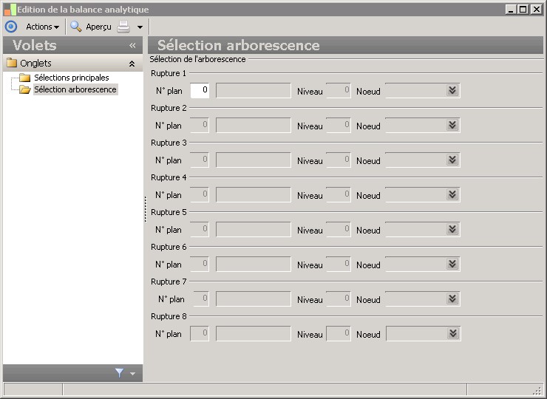The image size is (547, 399).
Task: Collapse the Volets pane with double chevron
Action: pyautogui.click(x=132, y=45)
